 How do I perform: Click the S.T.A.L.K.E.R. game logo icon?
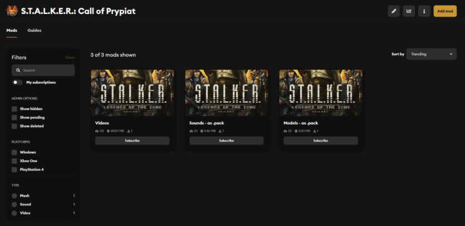coord(12,11)
